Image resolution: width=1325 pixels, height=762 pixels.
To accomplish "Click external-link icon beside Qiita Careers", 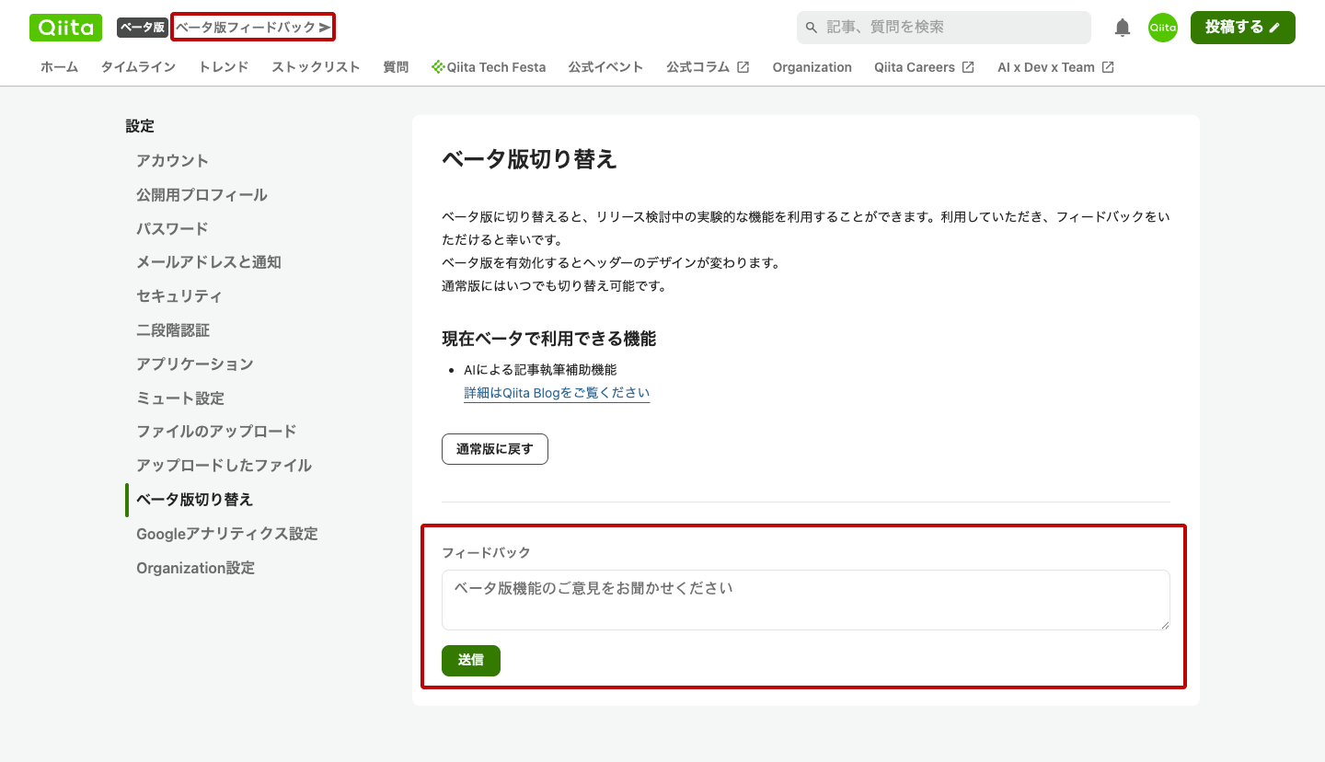I will pos(968,67).
